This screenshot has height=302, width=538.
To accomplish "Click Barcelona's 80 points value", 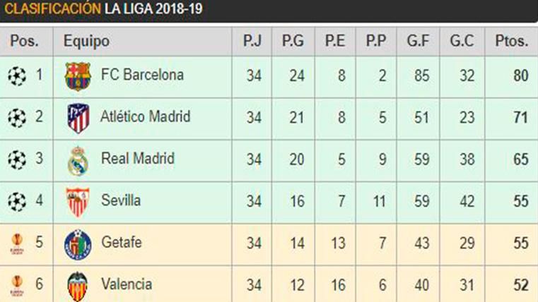I will [521, 75].
